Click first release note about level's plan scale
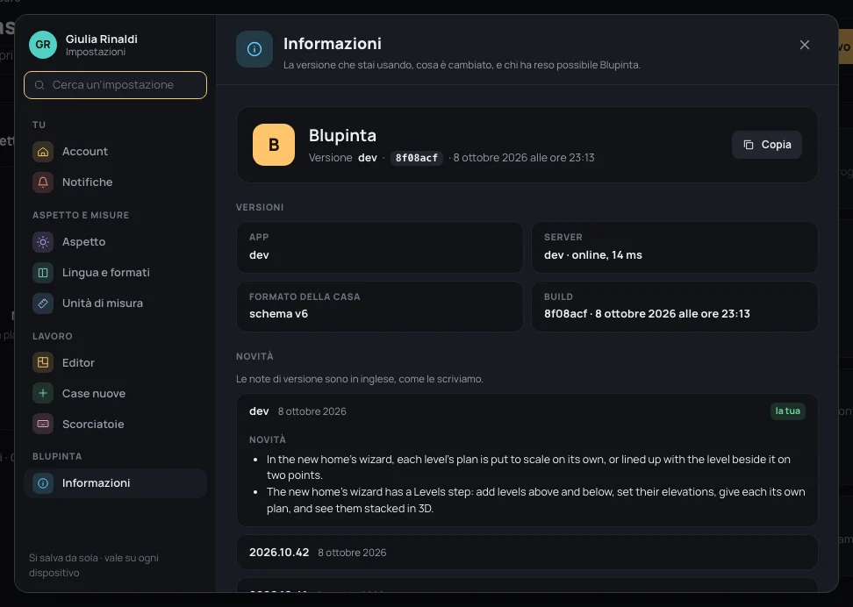853x607 pixels. pyautogui.click(x=528, y=468)
